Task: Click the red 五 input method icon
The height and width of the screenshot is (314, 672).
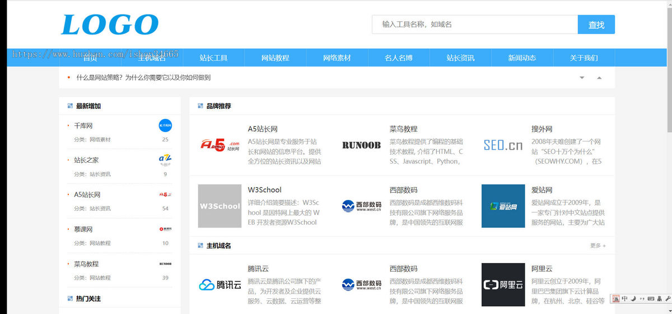Action: pos(617,299)
